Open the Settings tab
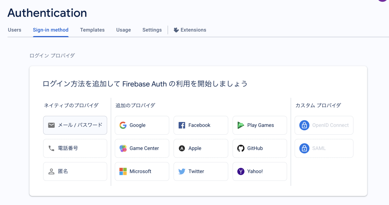Screen dimensions: 389x205 (x=152, y=30)
